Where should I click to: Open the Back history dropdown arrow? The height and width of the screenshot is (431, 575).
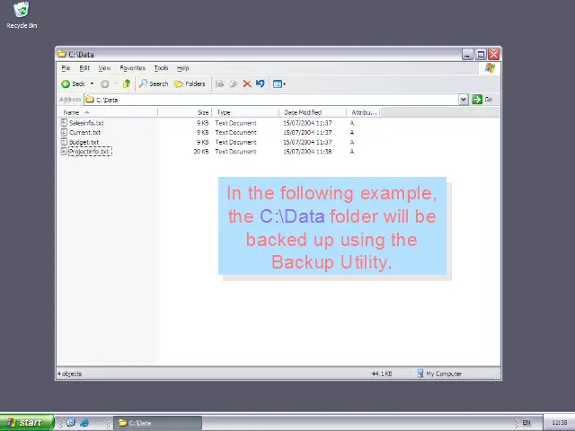pos(92,84)
